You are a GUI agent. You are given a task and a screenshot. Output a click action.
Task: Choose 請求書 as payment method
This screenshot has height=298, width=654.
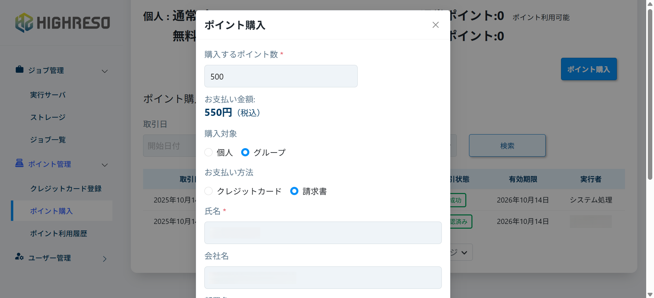(294, 191)
